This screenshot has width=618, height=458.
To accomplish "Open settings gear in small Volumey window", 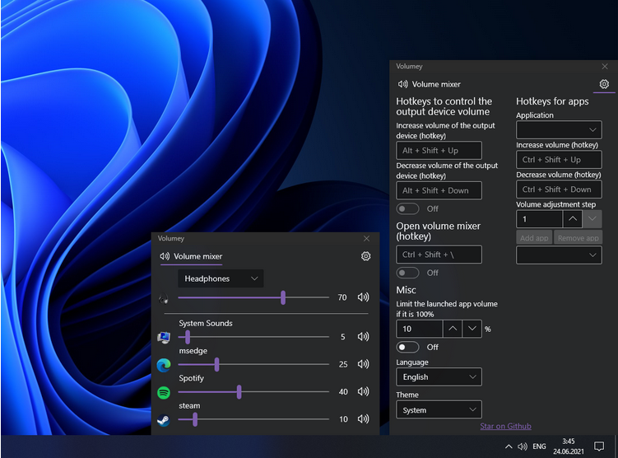I will coord(365,256).
